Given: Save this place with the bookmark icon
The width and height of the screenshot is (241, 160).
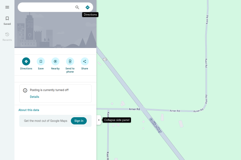Looking at the screenshot, I should click(41, 61).
